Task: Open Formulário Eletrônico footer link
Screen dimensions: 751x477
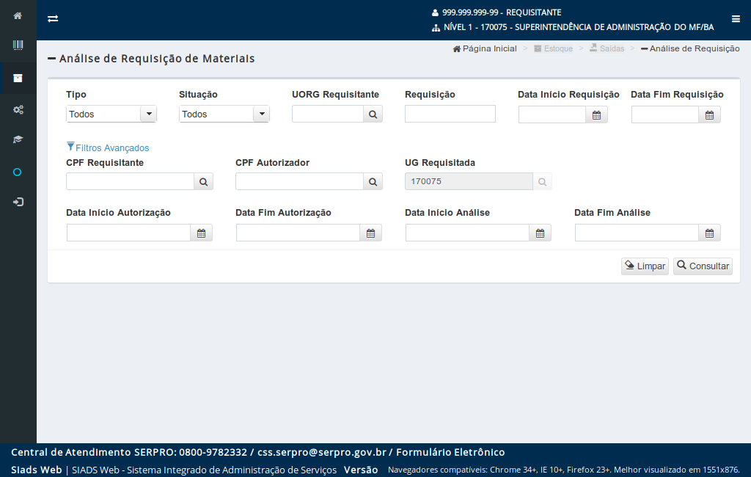Action: click(450, 452)
